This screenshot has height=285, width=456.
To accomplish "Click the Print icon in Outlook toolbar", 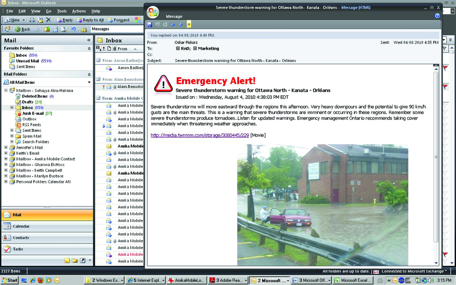I will [32, 20].
